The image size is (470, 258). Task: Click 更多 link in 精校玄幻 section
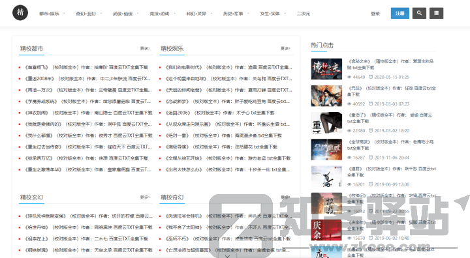(x=145, y=197)
